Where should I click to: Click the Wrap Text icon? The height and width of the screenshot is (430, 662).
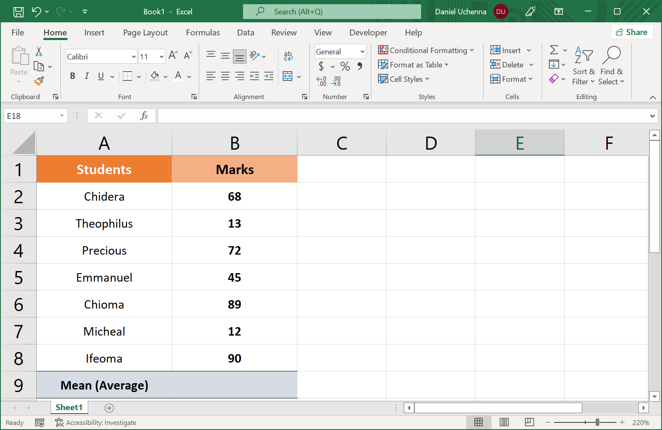(x=288, y=56)
